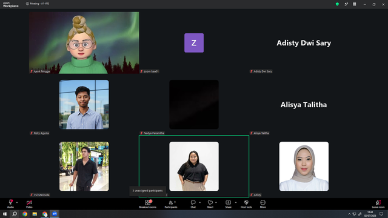This screenshot has width=388, height=218.
Task: Click the meeting info icon beside Meeting title
Action: pos(27,4)
